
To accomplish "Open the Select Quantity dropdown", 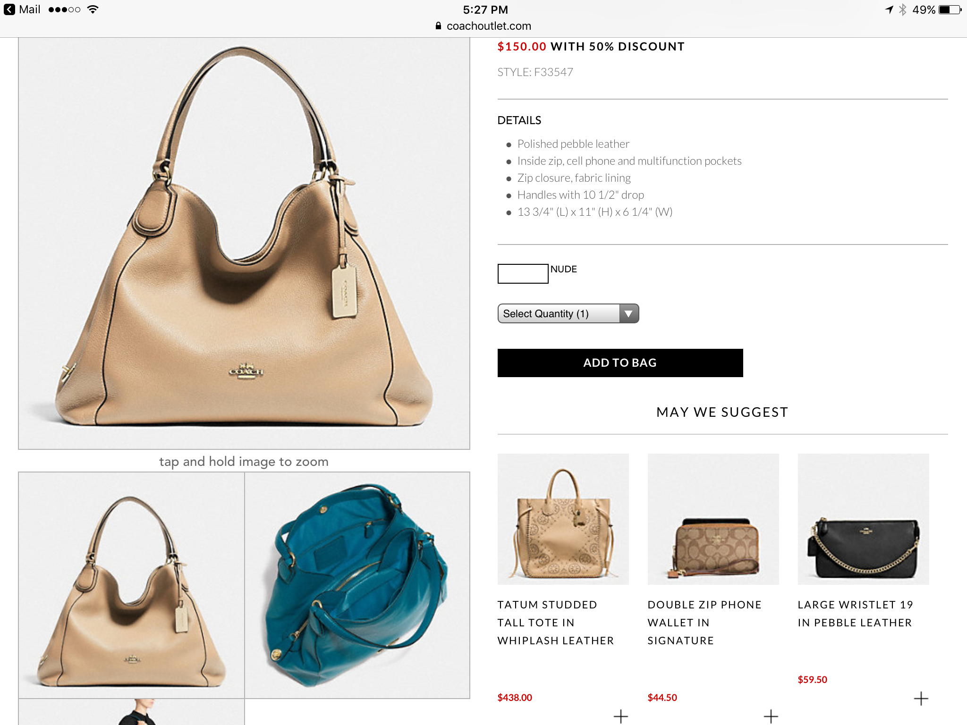I will coord(568,313).
